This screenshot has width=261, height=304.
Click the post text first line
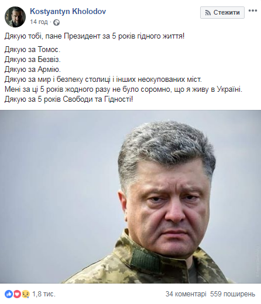click(94, 36)
